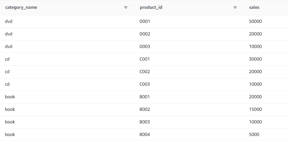Click the product_id column header
This screenshot has width=288, height=141.
click(151, 8)
